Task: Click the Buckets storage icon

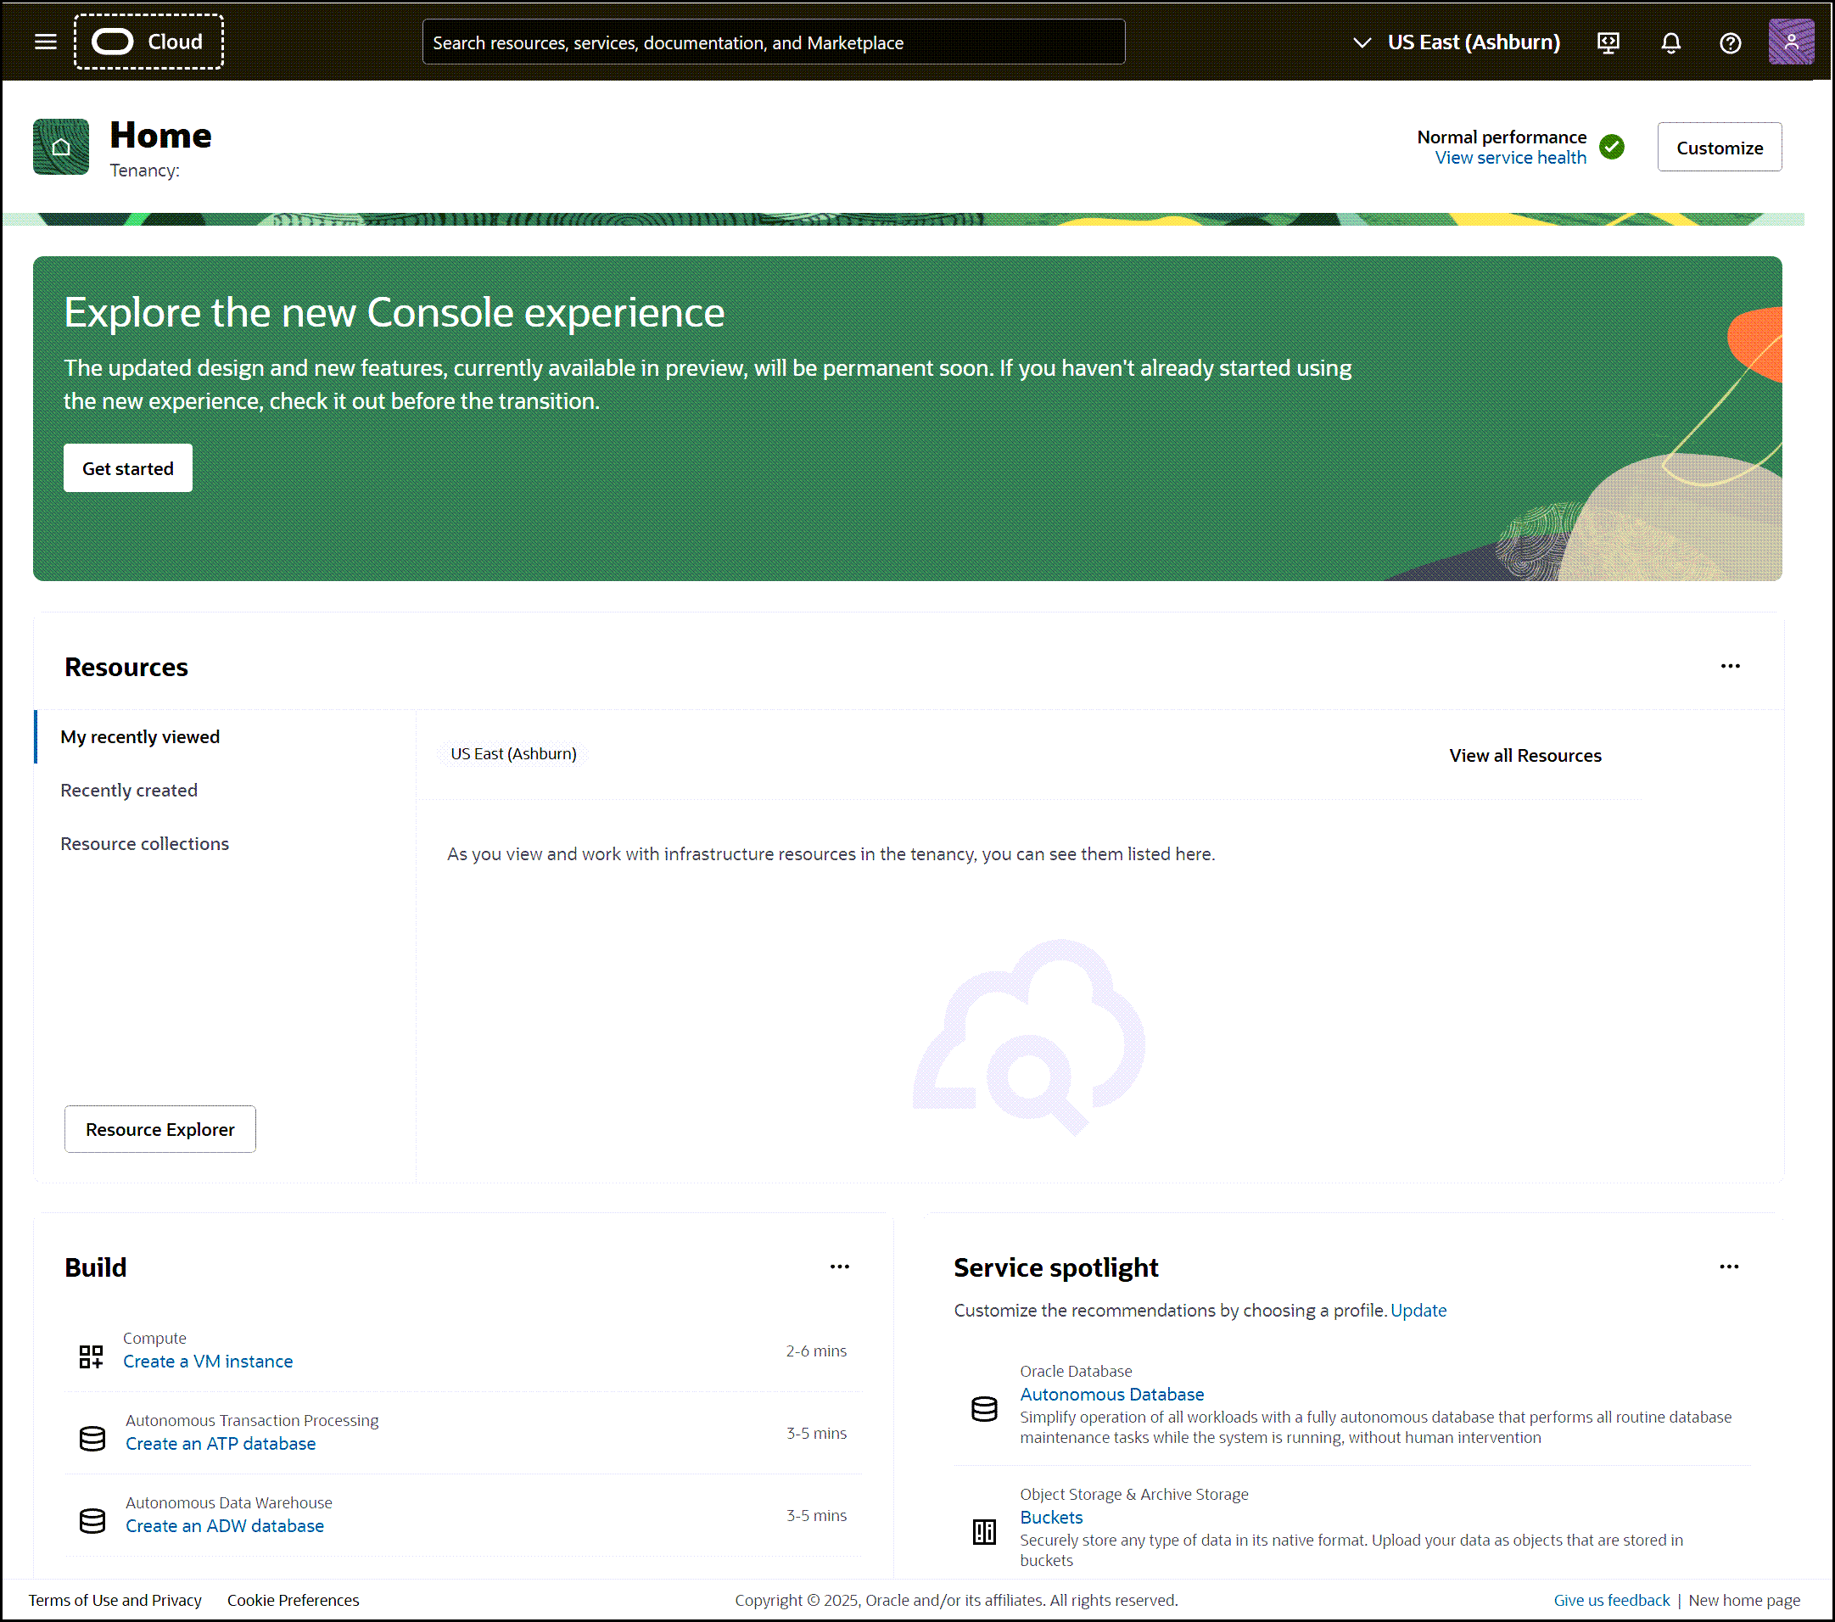Action: click(x=984, y=1531)
